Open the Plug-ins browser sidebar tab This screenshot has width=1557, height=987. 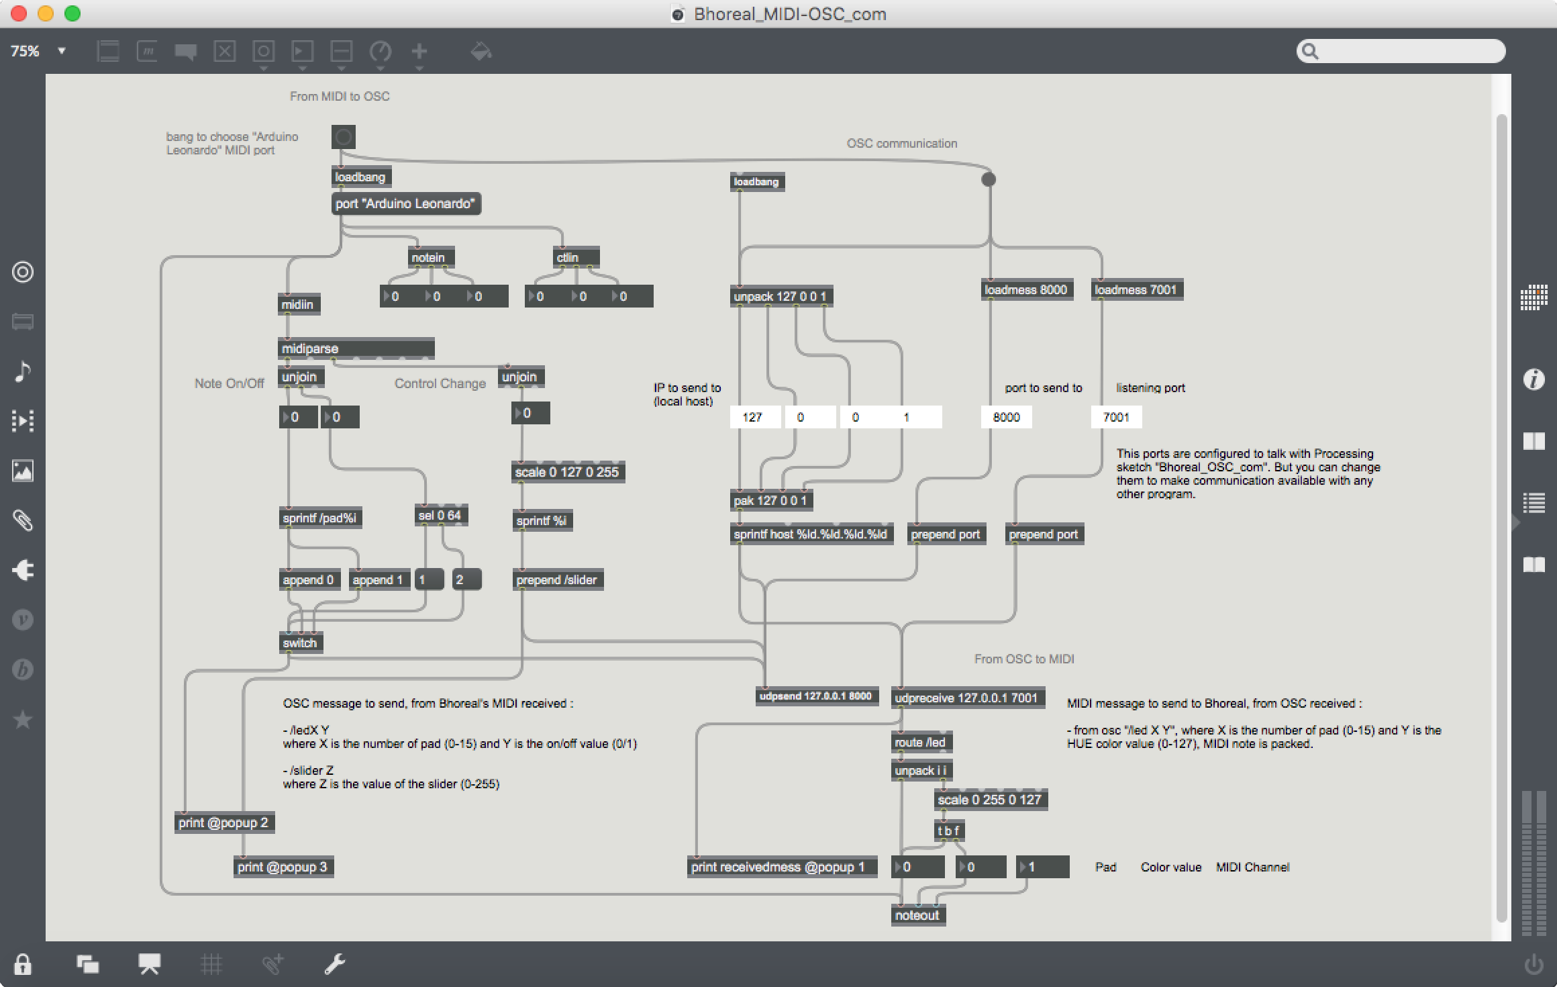point(23,570)
